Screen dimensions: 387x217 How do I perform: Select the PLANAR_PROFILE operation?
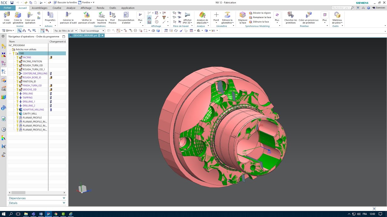(32, 118)
